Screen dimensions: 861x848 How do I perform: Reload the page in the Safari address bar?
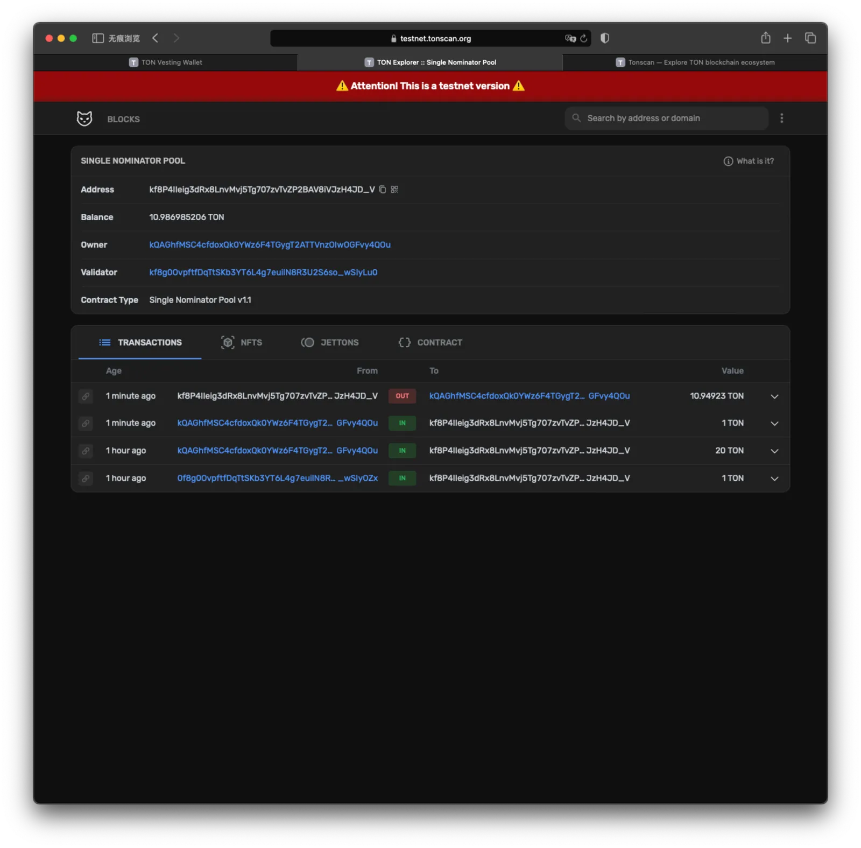[583, 38]
